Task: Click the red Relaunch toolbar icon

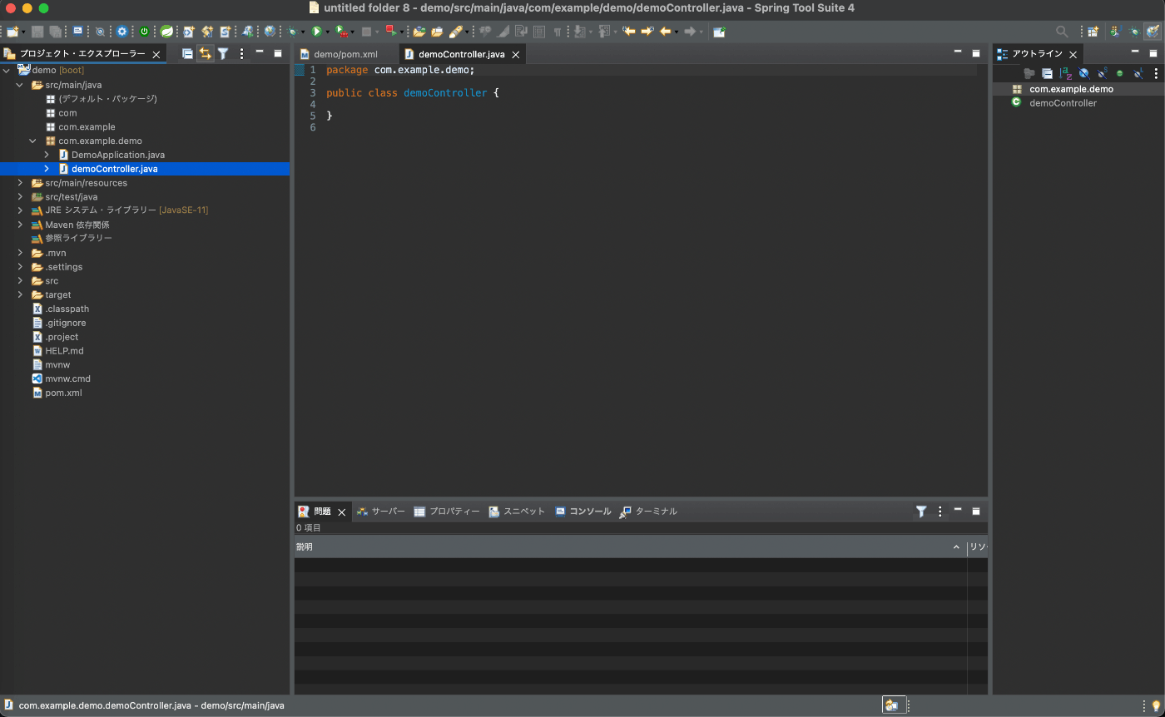Action: click(x=390, y=31)
